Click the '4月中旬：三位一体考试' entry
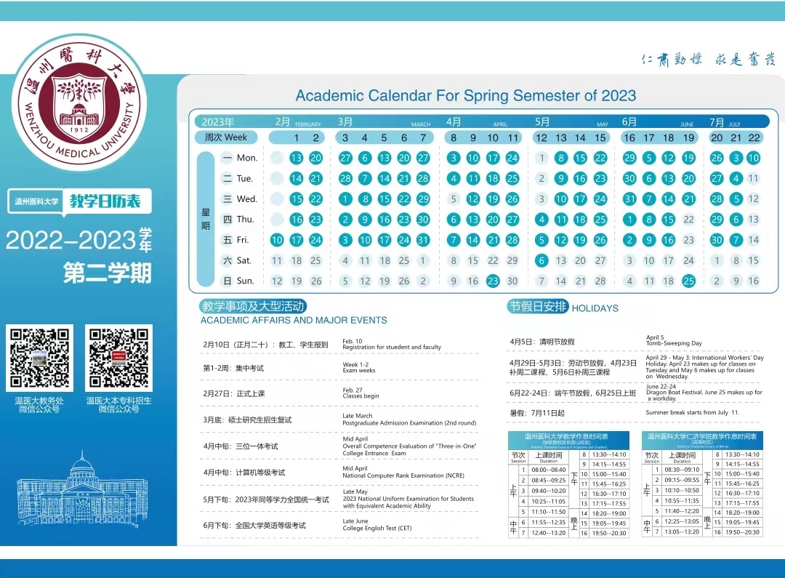 coord(241,446)
